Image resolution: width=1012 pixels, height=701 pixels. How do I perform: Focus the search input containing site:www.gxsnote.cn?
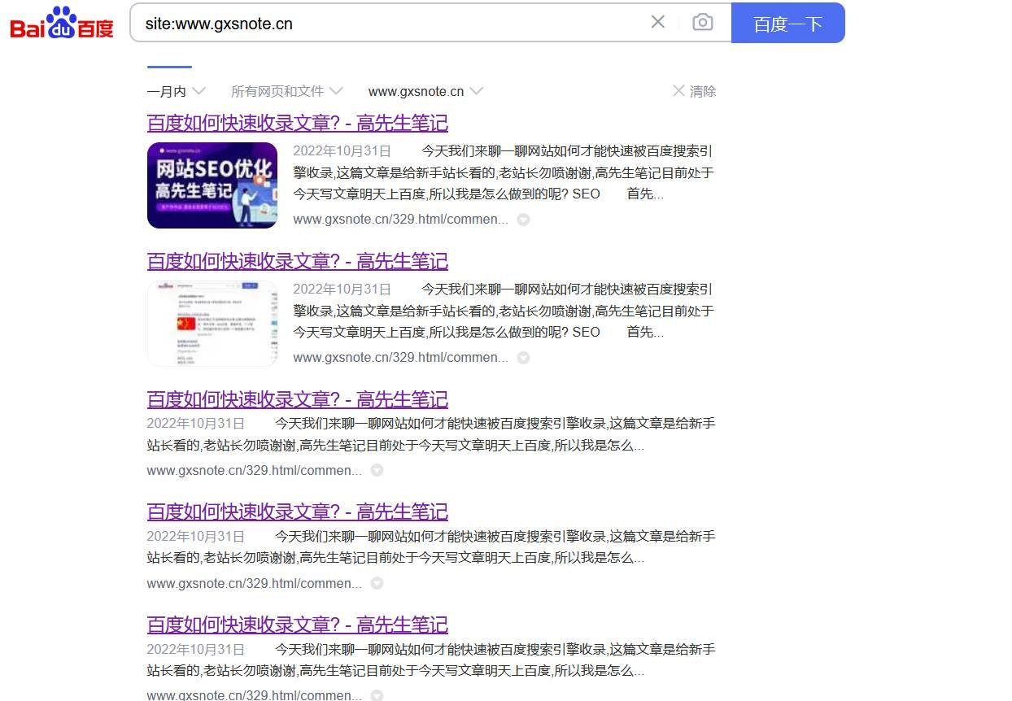tap(390, 23)
